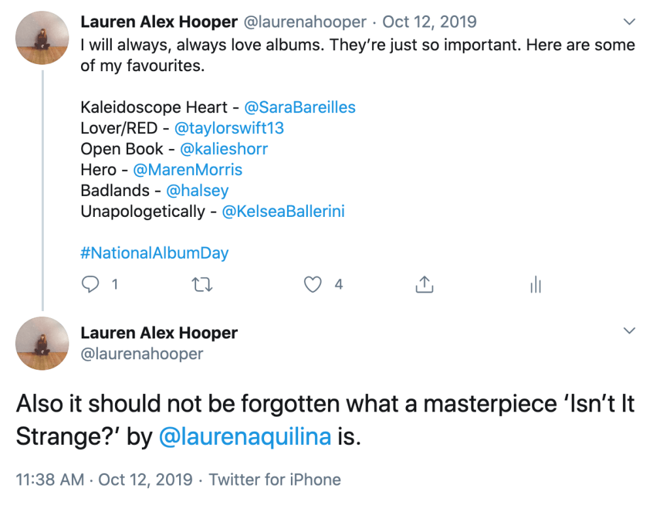Open @SaraBareilles mention link
The width and height of the screenshot is (653, 505).
pos(299,107)
